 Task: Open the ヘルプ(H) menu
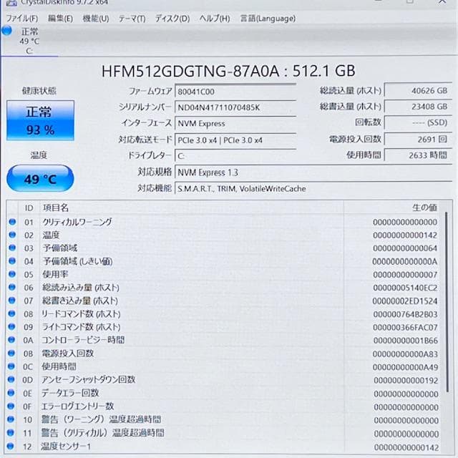coord(215,18)
